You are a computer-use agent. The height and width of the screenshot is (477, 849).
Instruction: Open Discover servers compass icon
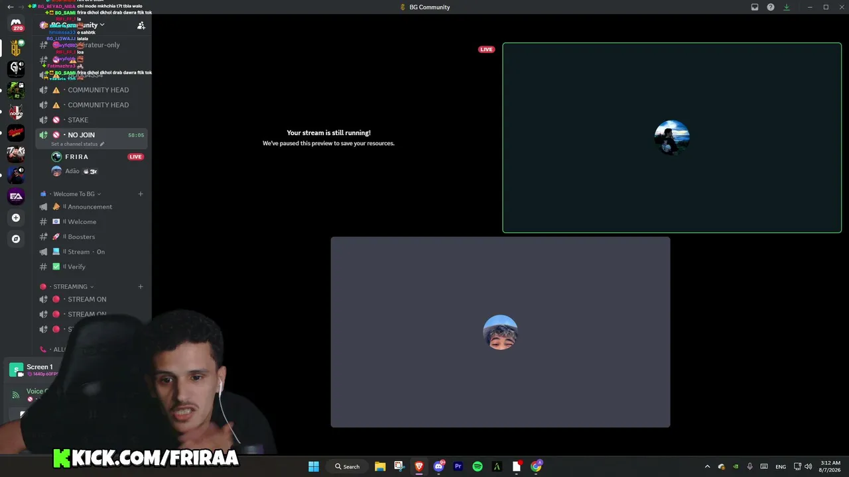(x=16, y=238)
